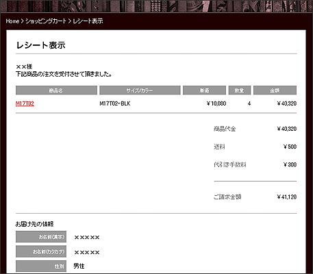
Task: Click the 単価 column header
Action: (204, 90)
